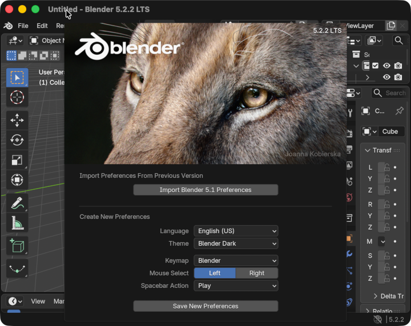Open the rotation Mode dropdown on the M row
This screenshot has height=326, width=411.
(382, 242)
